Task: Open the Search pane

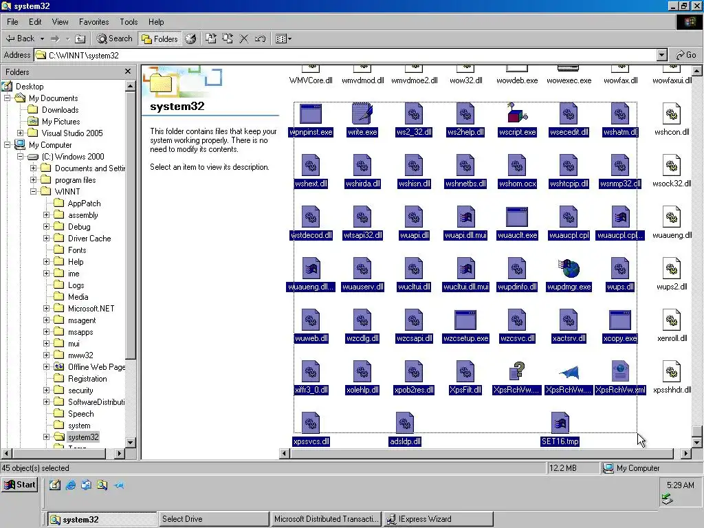Action: [x=115, y=38]
